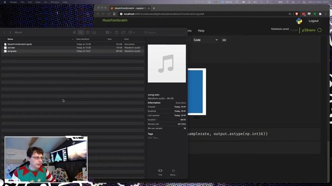Sort Finder list by Date Modified
The height and width of the screenshot is (186, 332).
coord(82,39)
